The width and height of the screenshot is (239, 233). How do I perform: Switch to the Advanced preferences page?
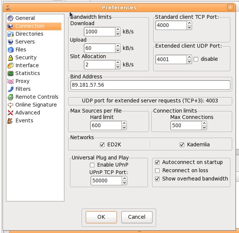[x=27, y=113]
